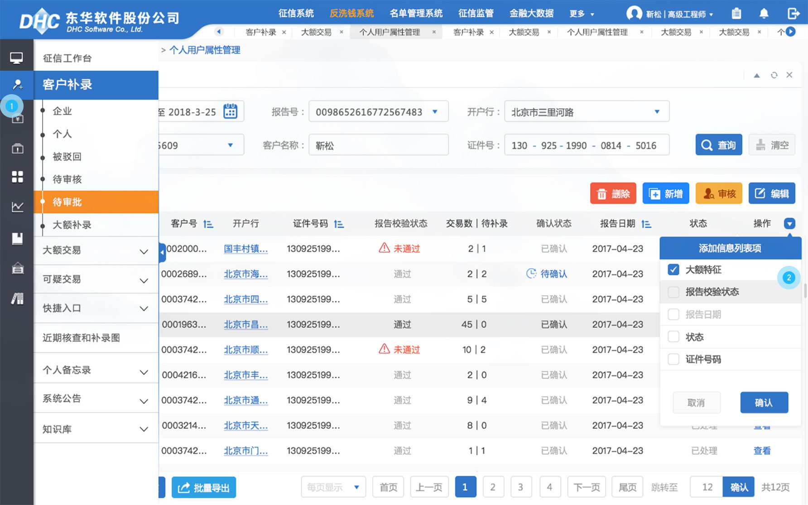Click the clipboard icon in the top bar
Screen dimensions: 808x505
click(x=736, y=14)
